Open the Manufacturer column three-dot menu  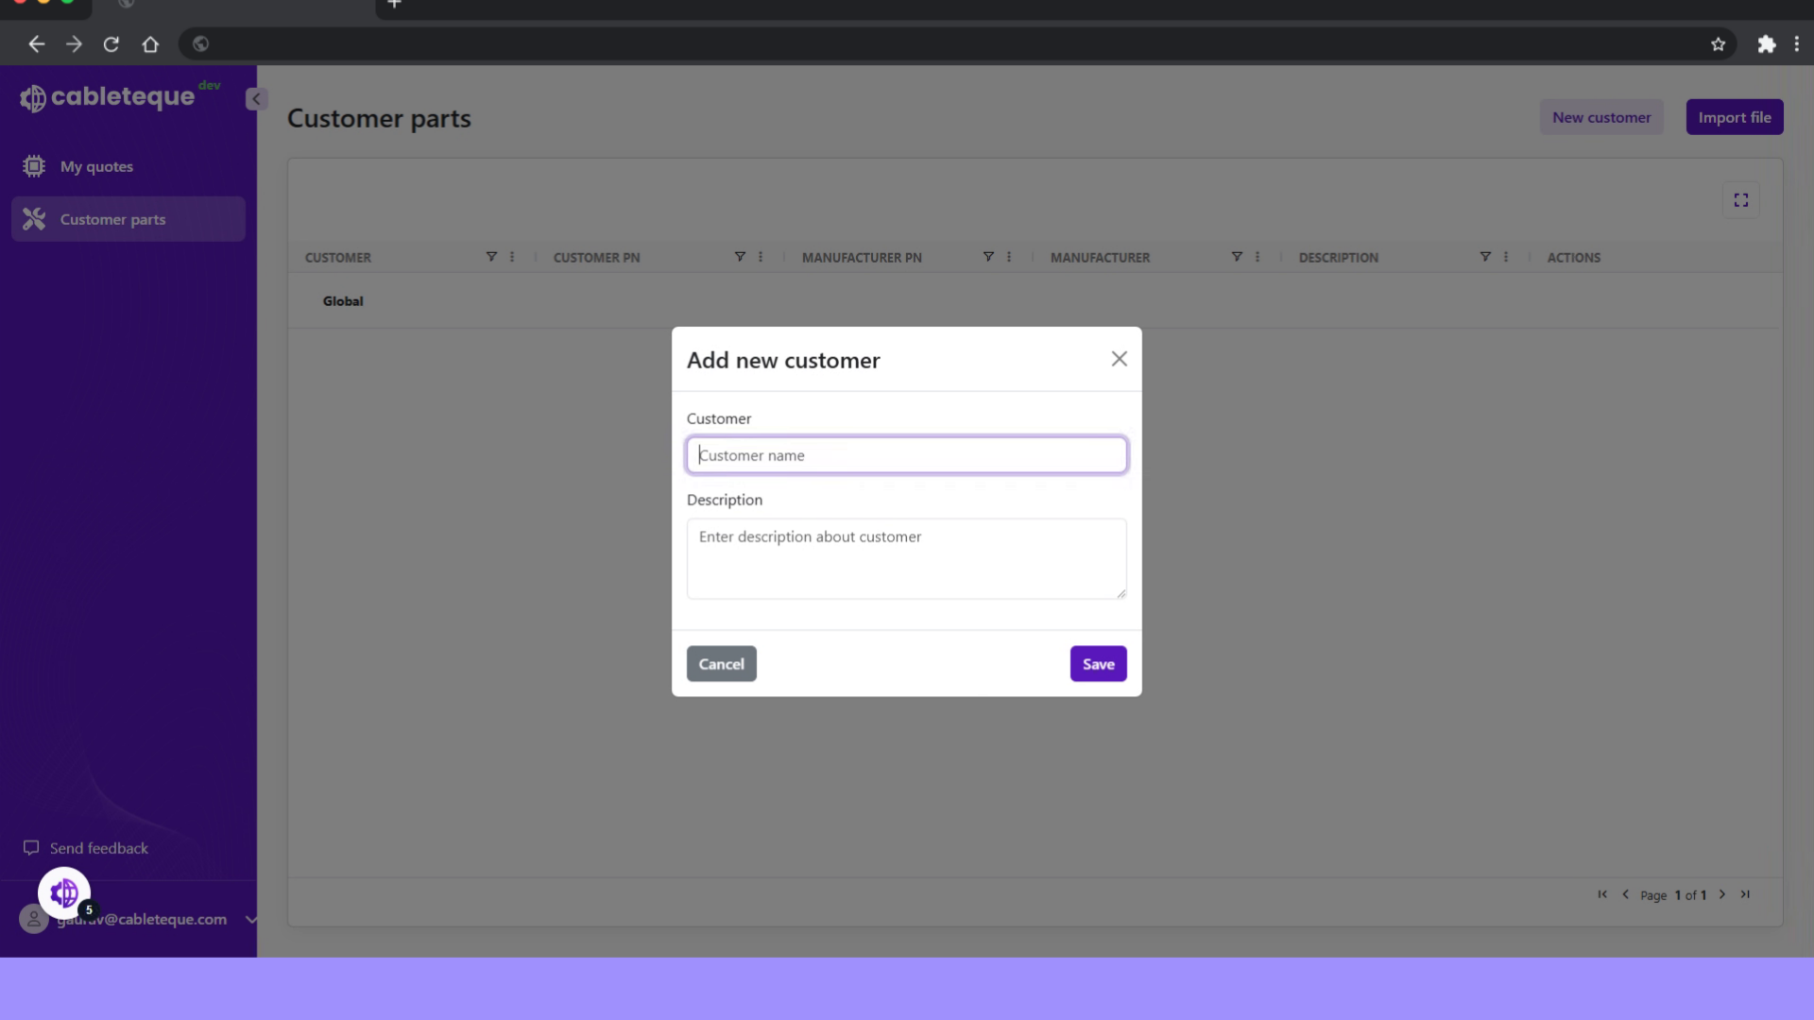click(1257, 256)
